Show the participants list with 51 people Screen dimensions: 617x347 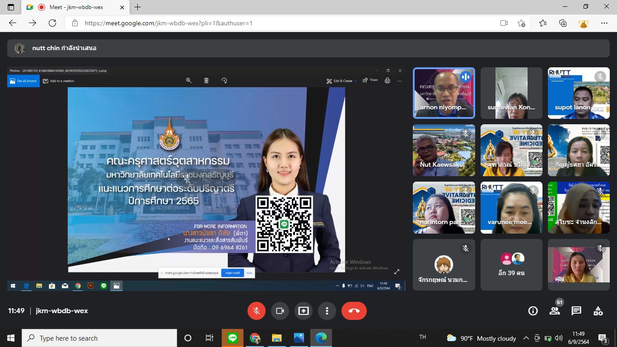(x=555, y=311)
